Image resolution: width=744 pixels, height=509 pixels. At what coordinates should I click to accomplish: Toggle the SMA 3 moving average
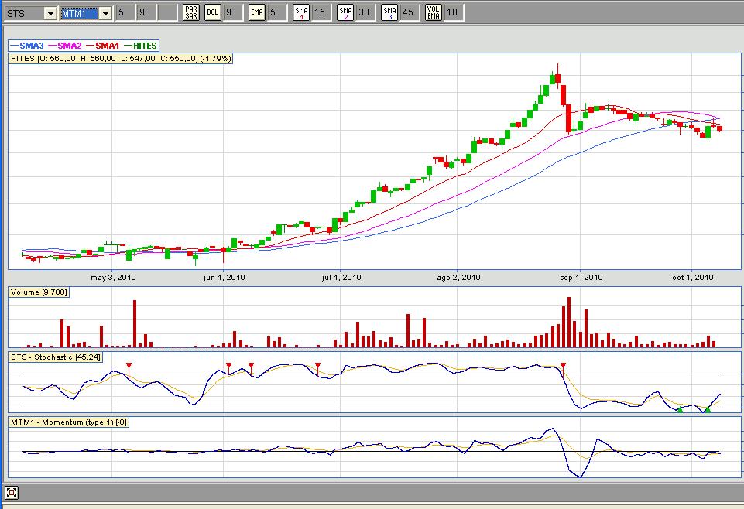[389, 12]
